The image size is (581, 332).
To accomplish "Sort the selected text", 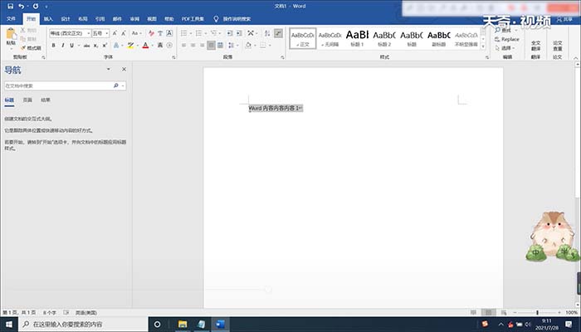I will coord(267,33).
